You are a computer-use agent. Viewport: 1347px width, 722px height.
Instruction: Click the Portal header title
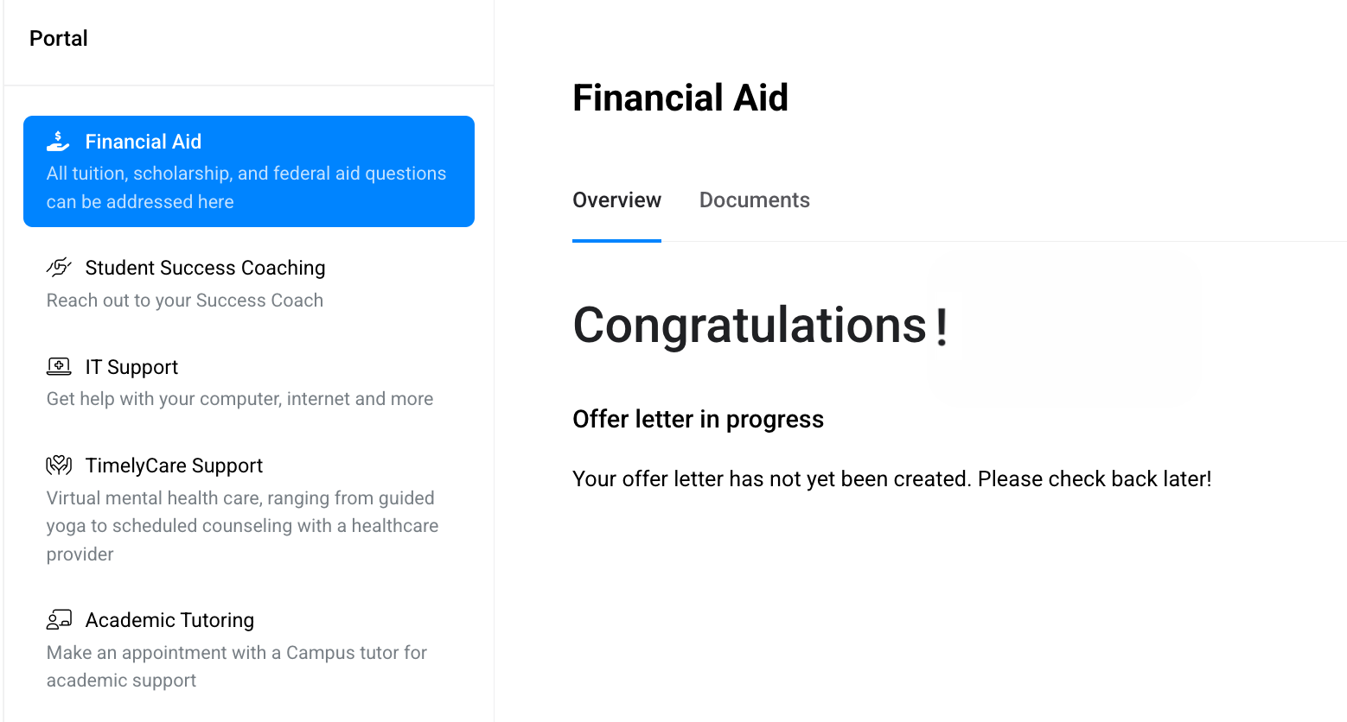click(x=59, y=38)
